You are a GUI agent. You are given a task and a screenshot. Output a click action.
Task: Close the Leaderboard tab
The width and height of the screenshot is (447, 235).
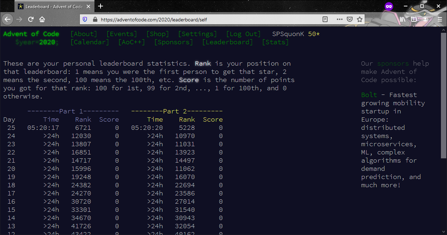pyautogui.click(x=88, y=6)
